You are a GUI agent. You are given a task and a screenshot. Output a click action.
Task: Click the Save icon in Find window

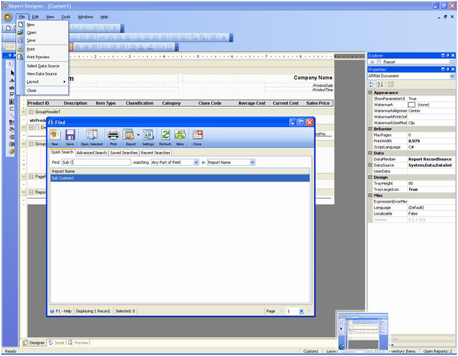(x=70, y=137)
